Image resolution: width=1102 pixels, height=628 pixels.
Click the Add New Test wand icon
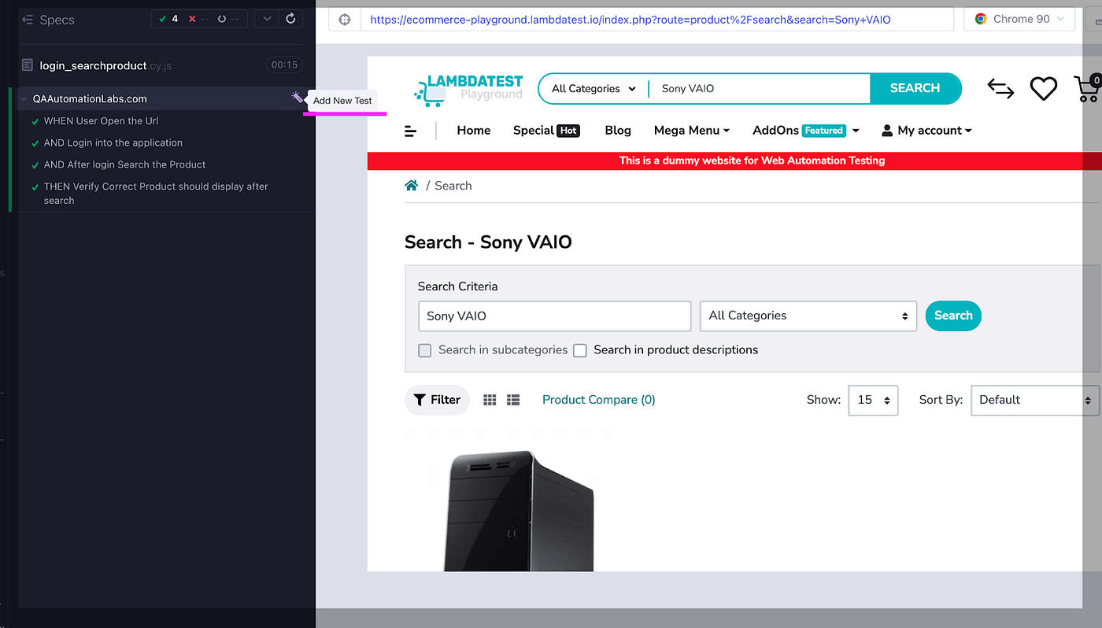coord(297,98)
